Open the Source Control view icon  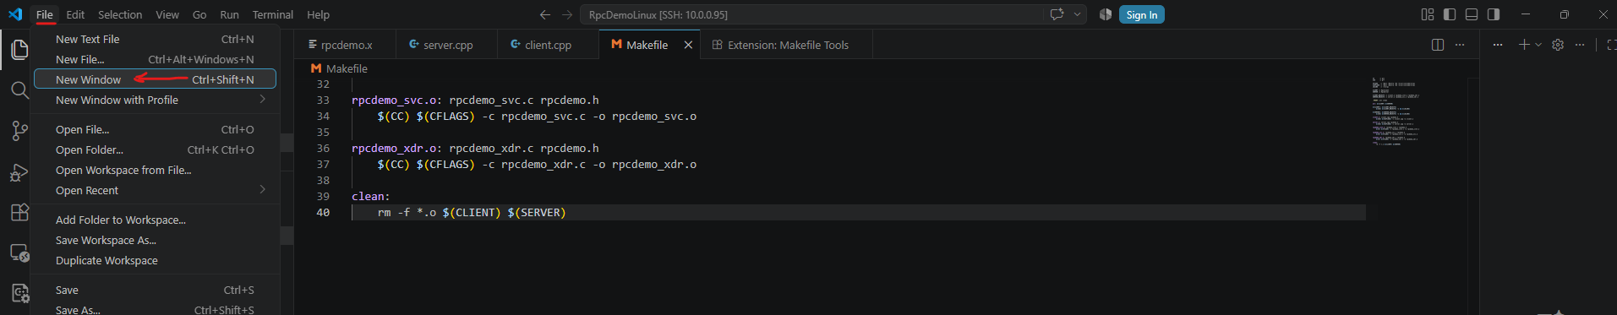click(19, 131)
